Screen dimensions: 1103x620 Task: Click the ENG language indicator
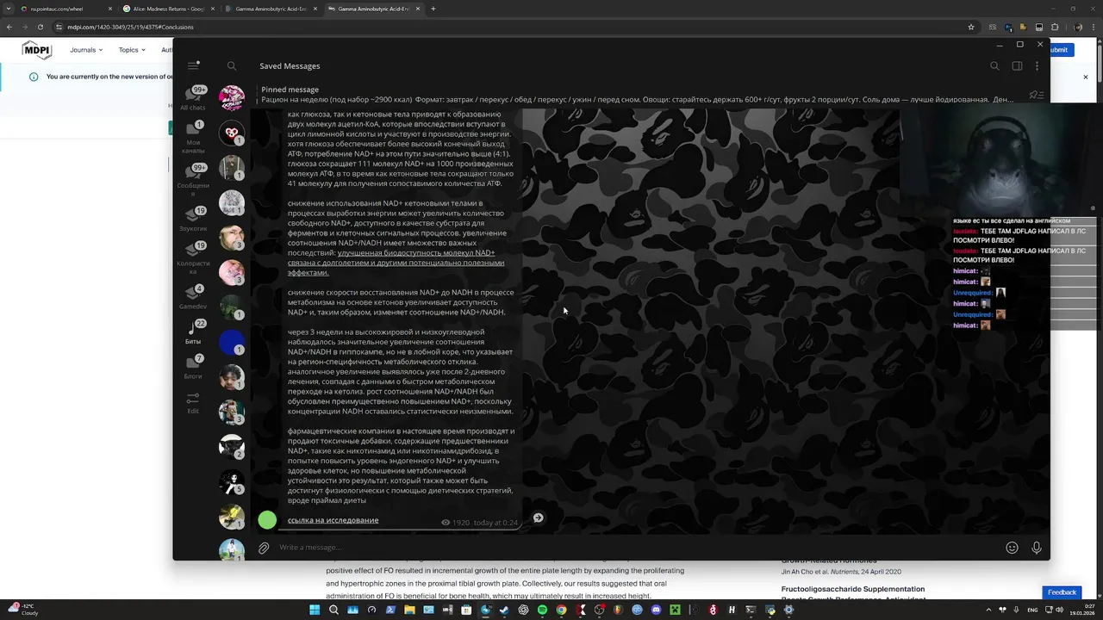click(x=1032, y=610)
